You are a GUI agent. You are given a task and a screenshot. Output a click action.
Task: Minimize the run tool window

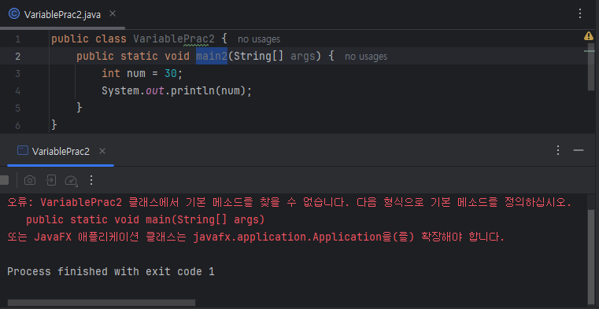click(579, 150)
